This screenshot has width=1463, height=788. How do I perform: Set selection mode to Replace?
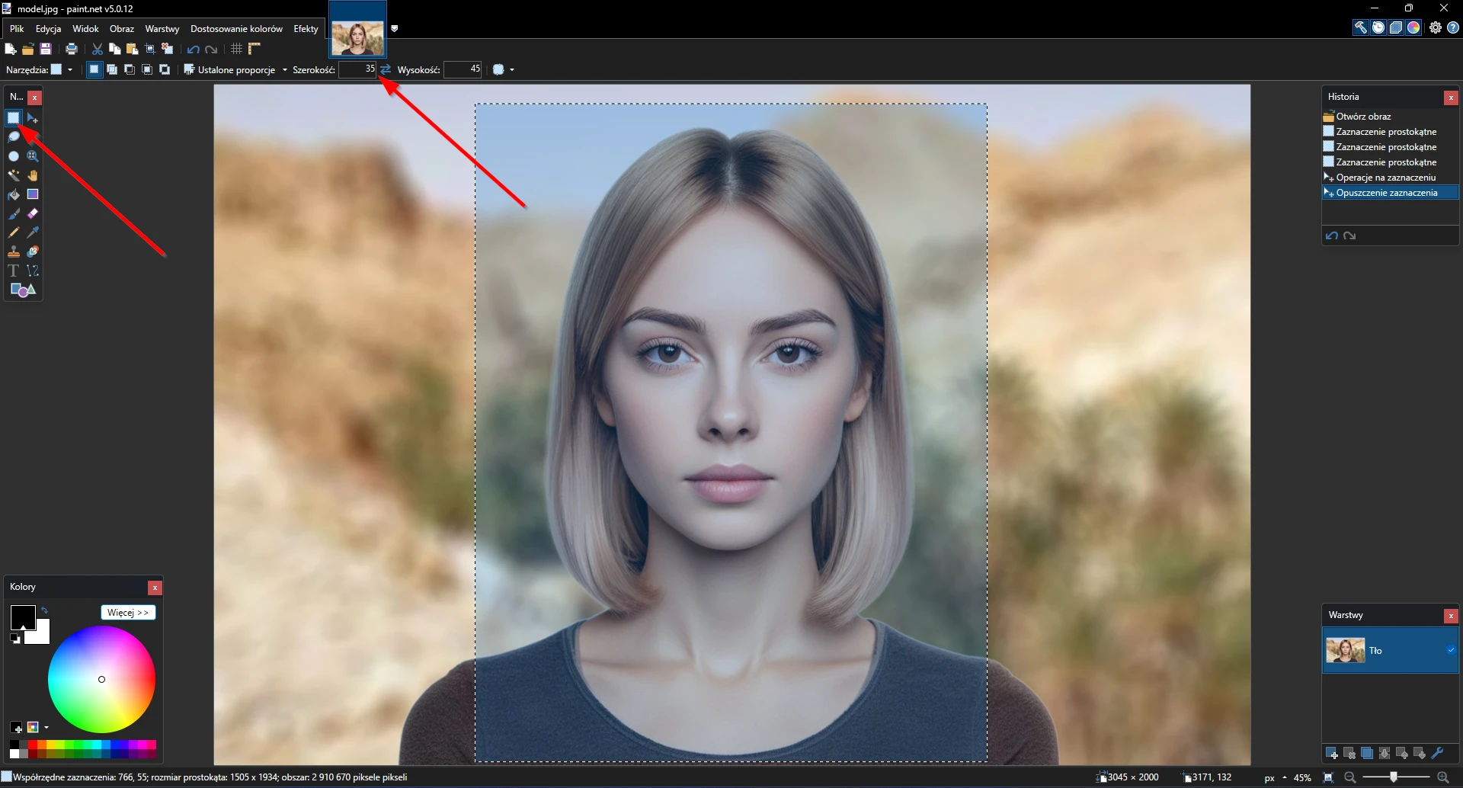(x=94, y=70)
